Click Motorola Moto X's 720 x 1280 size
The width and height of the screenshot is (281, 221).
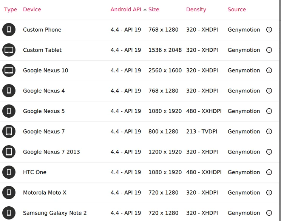(x=164, y=193)
